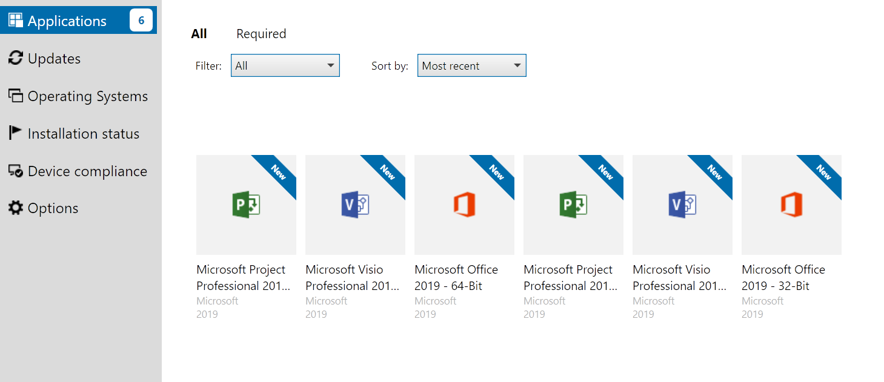884x382 pixels.
Task: Click the Options gear icon
Action: tap(15, 208)
